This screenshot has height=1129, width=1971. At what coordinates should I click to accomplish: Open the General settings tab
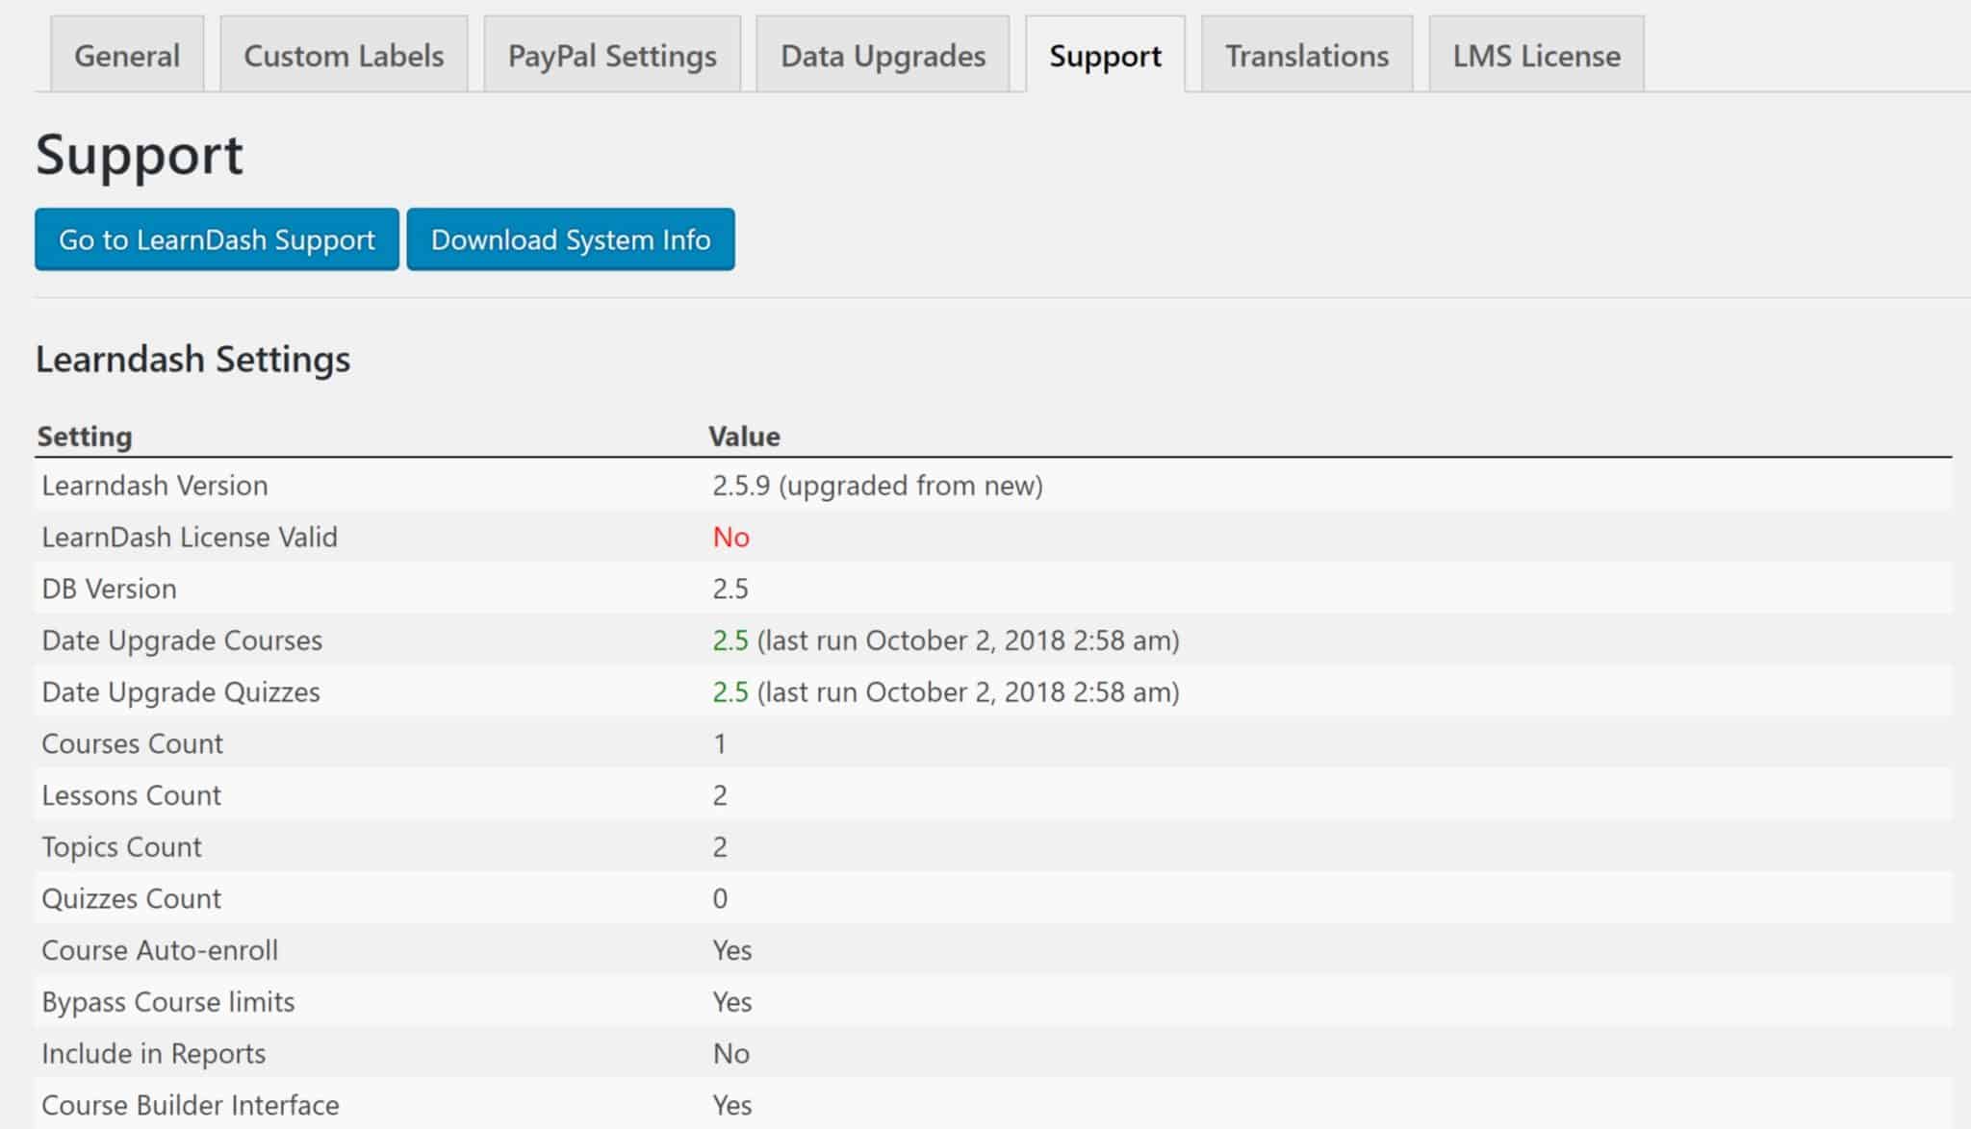click(x=127, y=56)
